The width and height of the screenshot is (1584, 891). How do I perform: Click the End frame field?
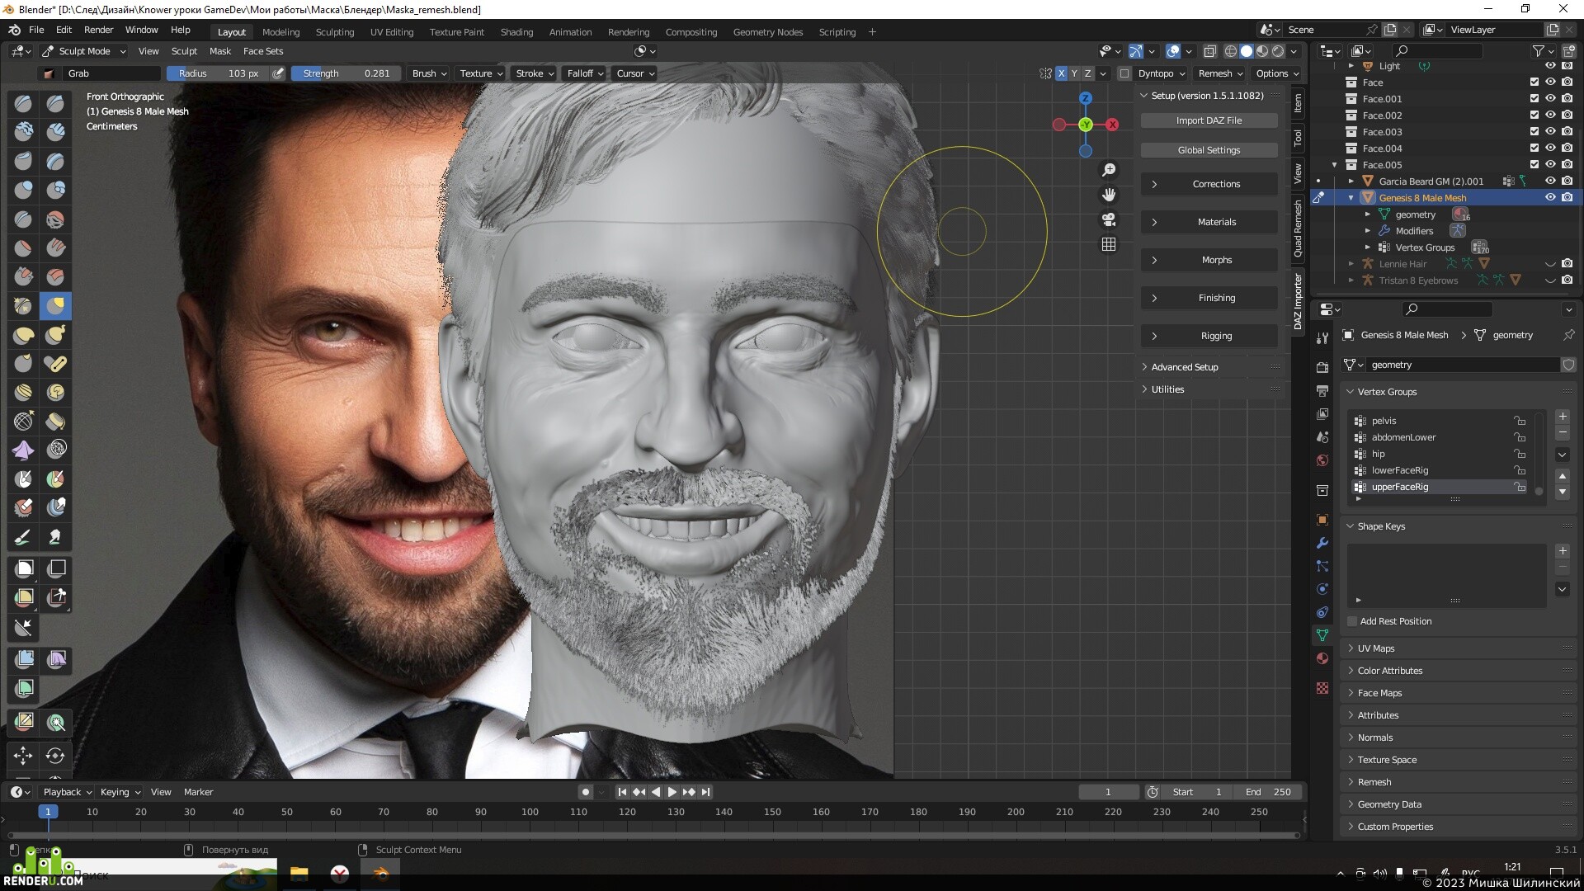[x=1270, y=792]
